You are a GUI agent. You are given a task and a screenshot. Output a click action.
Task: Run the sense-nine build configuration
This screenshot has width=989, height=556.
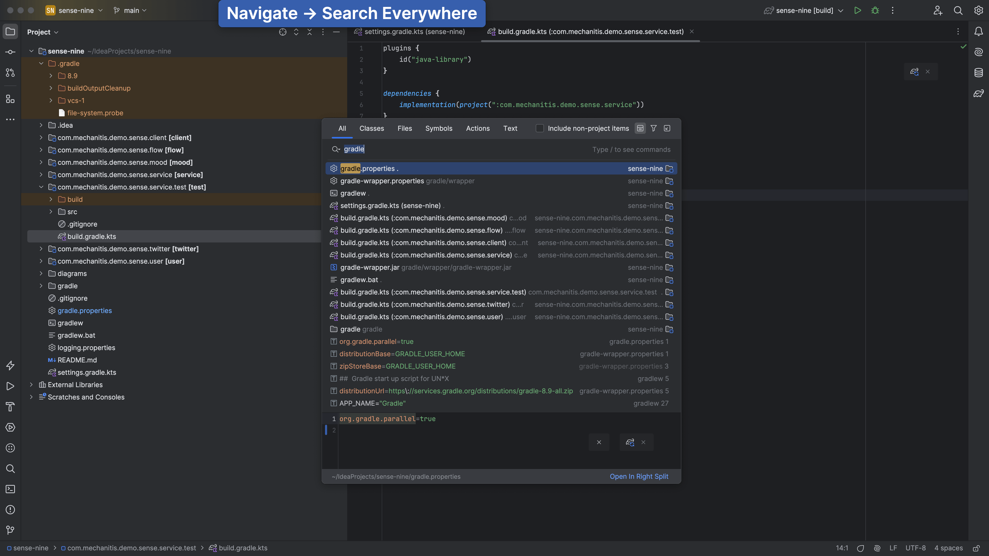pos(858,10)
